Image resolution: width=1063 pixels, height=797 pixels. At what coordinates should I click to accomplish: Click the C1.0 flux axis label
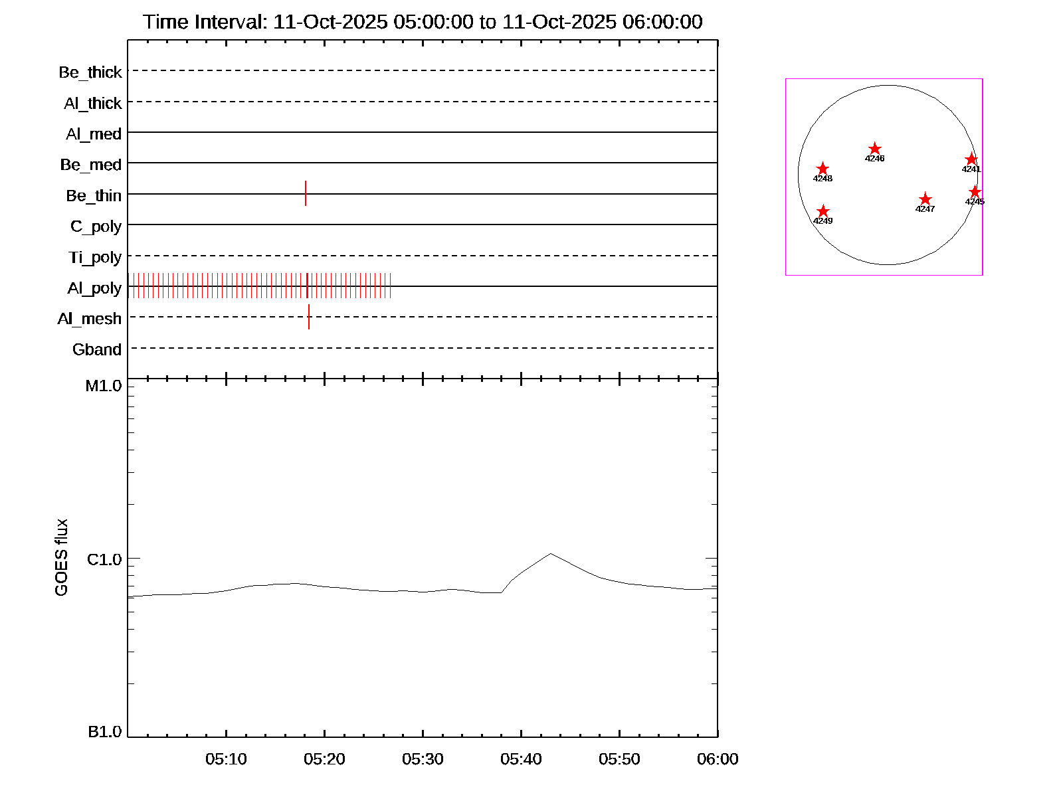pos(104,559)
